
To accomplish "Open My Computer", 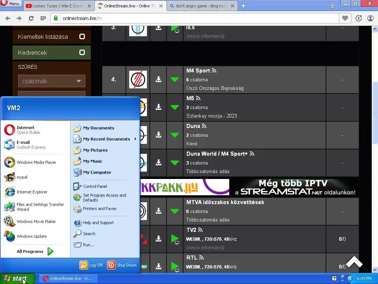I will click(92, 172).
